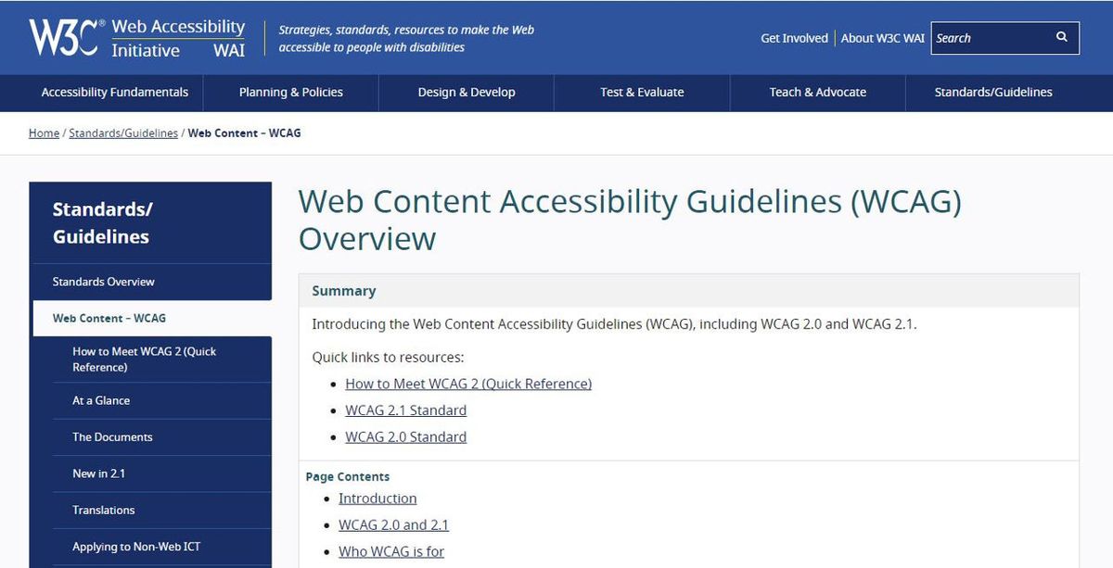
Task: Jump to the Introduction section
Action: [x=377, y=498]
